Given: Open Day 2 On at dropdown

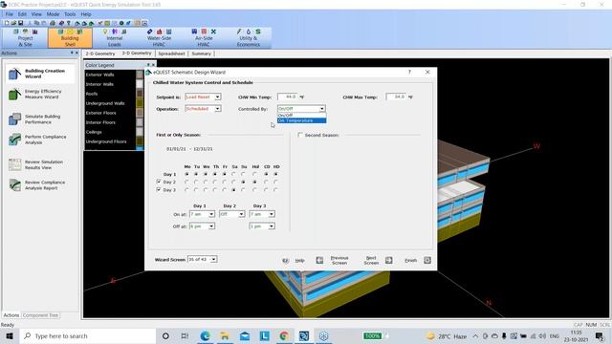Looking at the screenshot, I should [241, 214].
